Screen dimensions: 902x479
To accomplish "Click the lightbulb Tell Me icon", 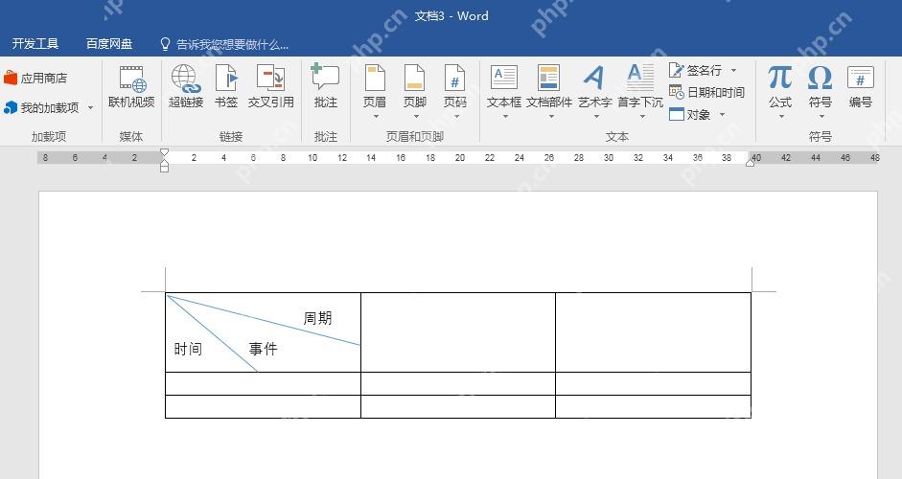I will tap(165, 44).
